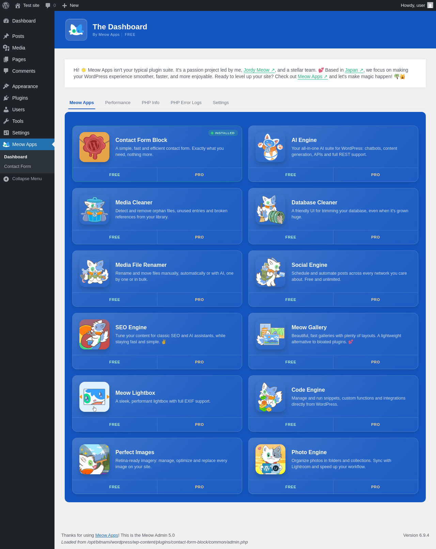Viewport: 436px width, 549px height.
Task: Click the Code Engine cat icon
Action: click(270, 397)
